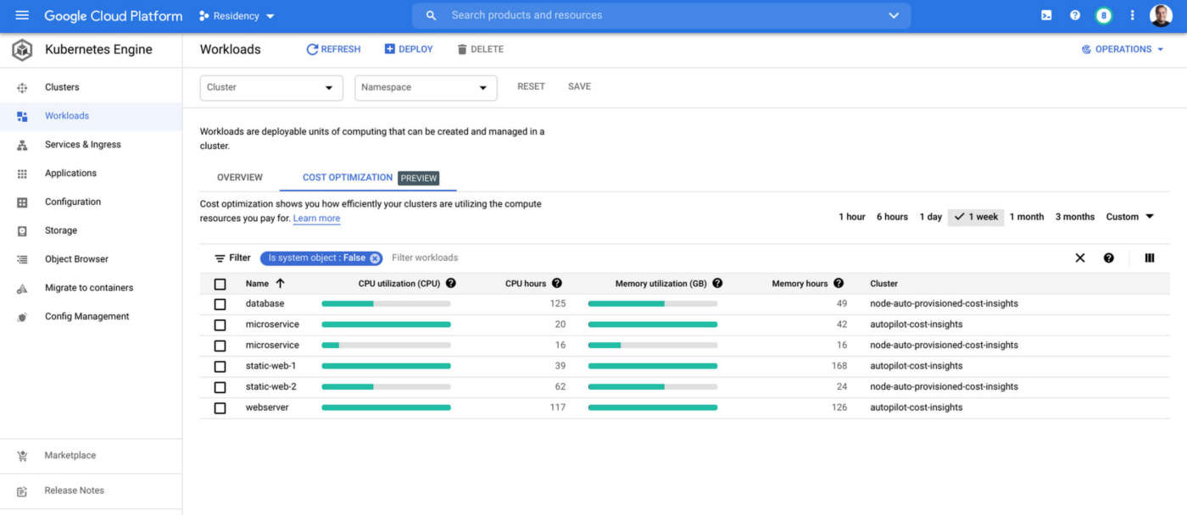Expand the Cluster dropdown
The width and height of the screenshot is (1187, 515).
pos(271,88)
